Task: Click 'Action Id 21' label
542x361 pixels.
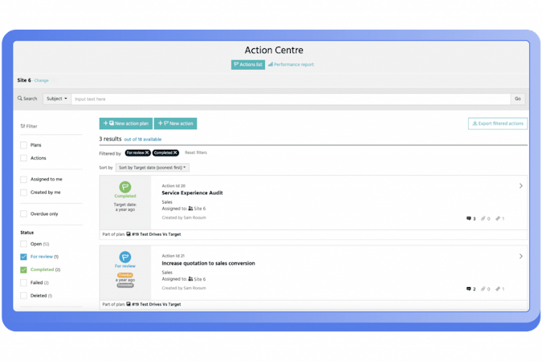Action: tap(173, 256)
